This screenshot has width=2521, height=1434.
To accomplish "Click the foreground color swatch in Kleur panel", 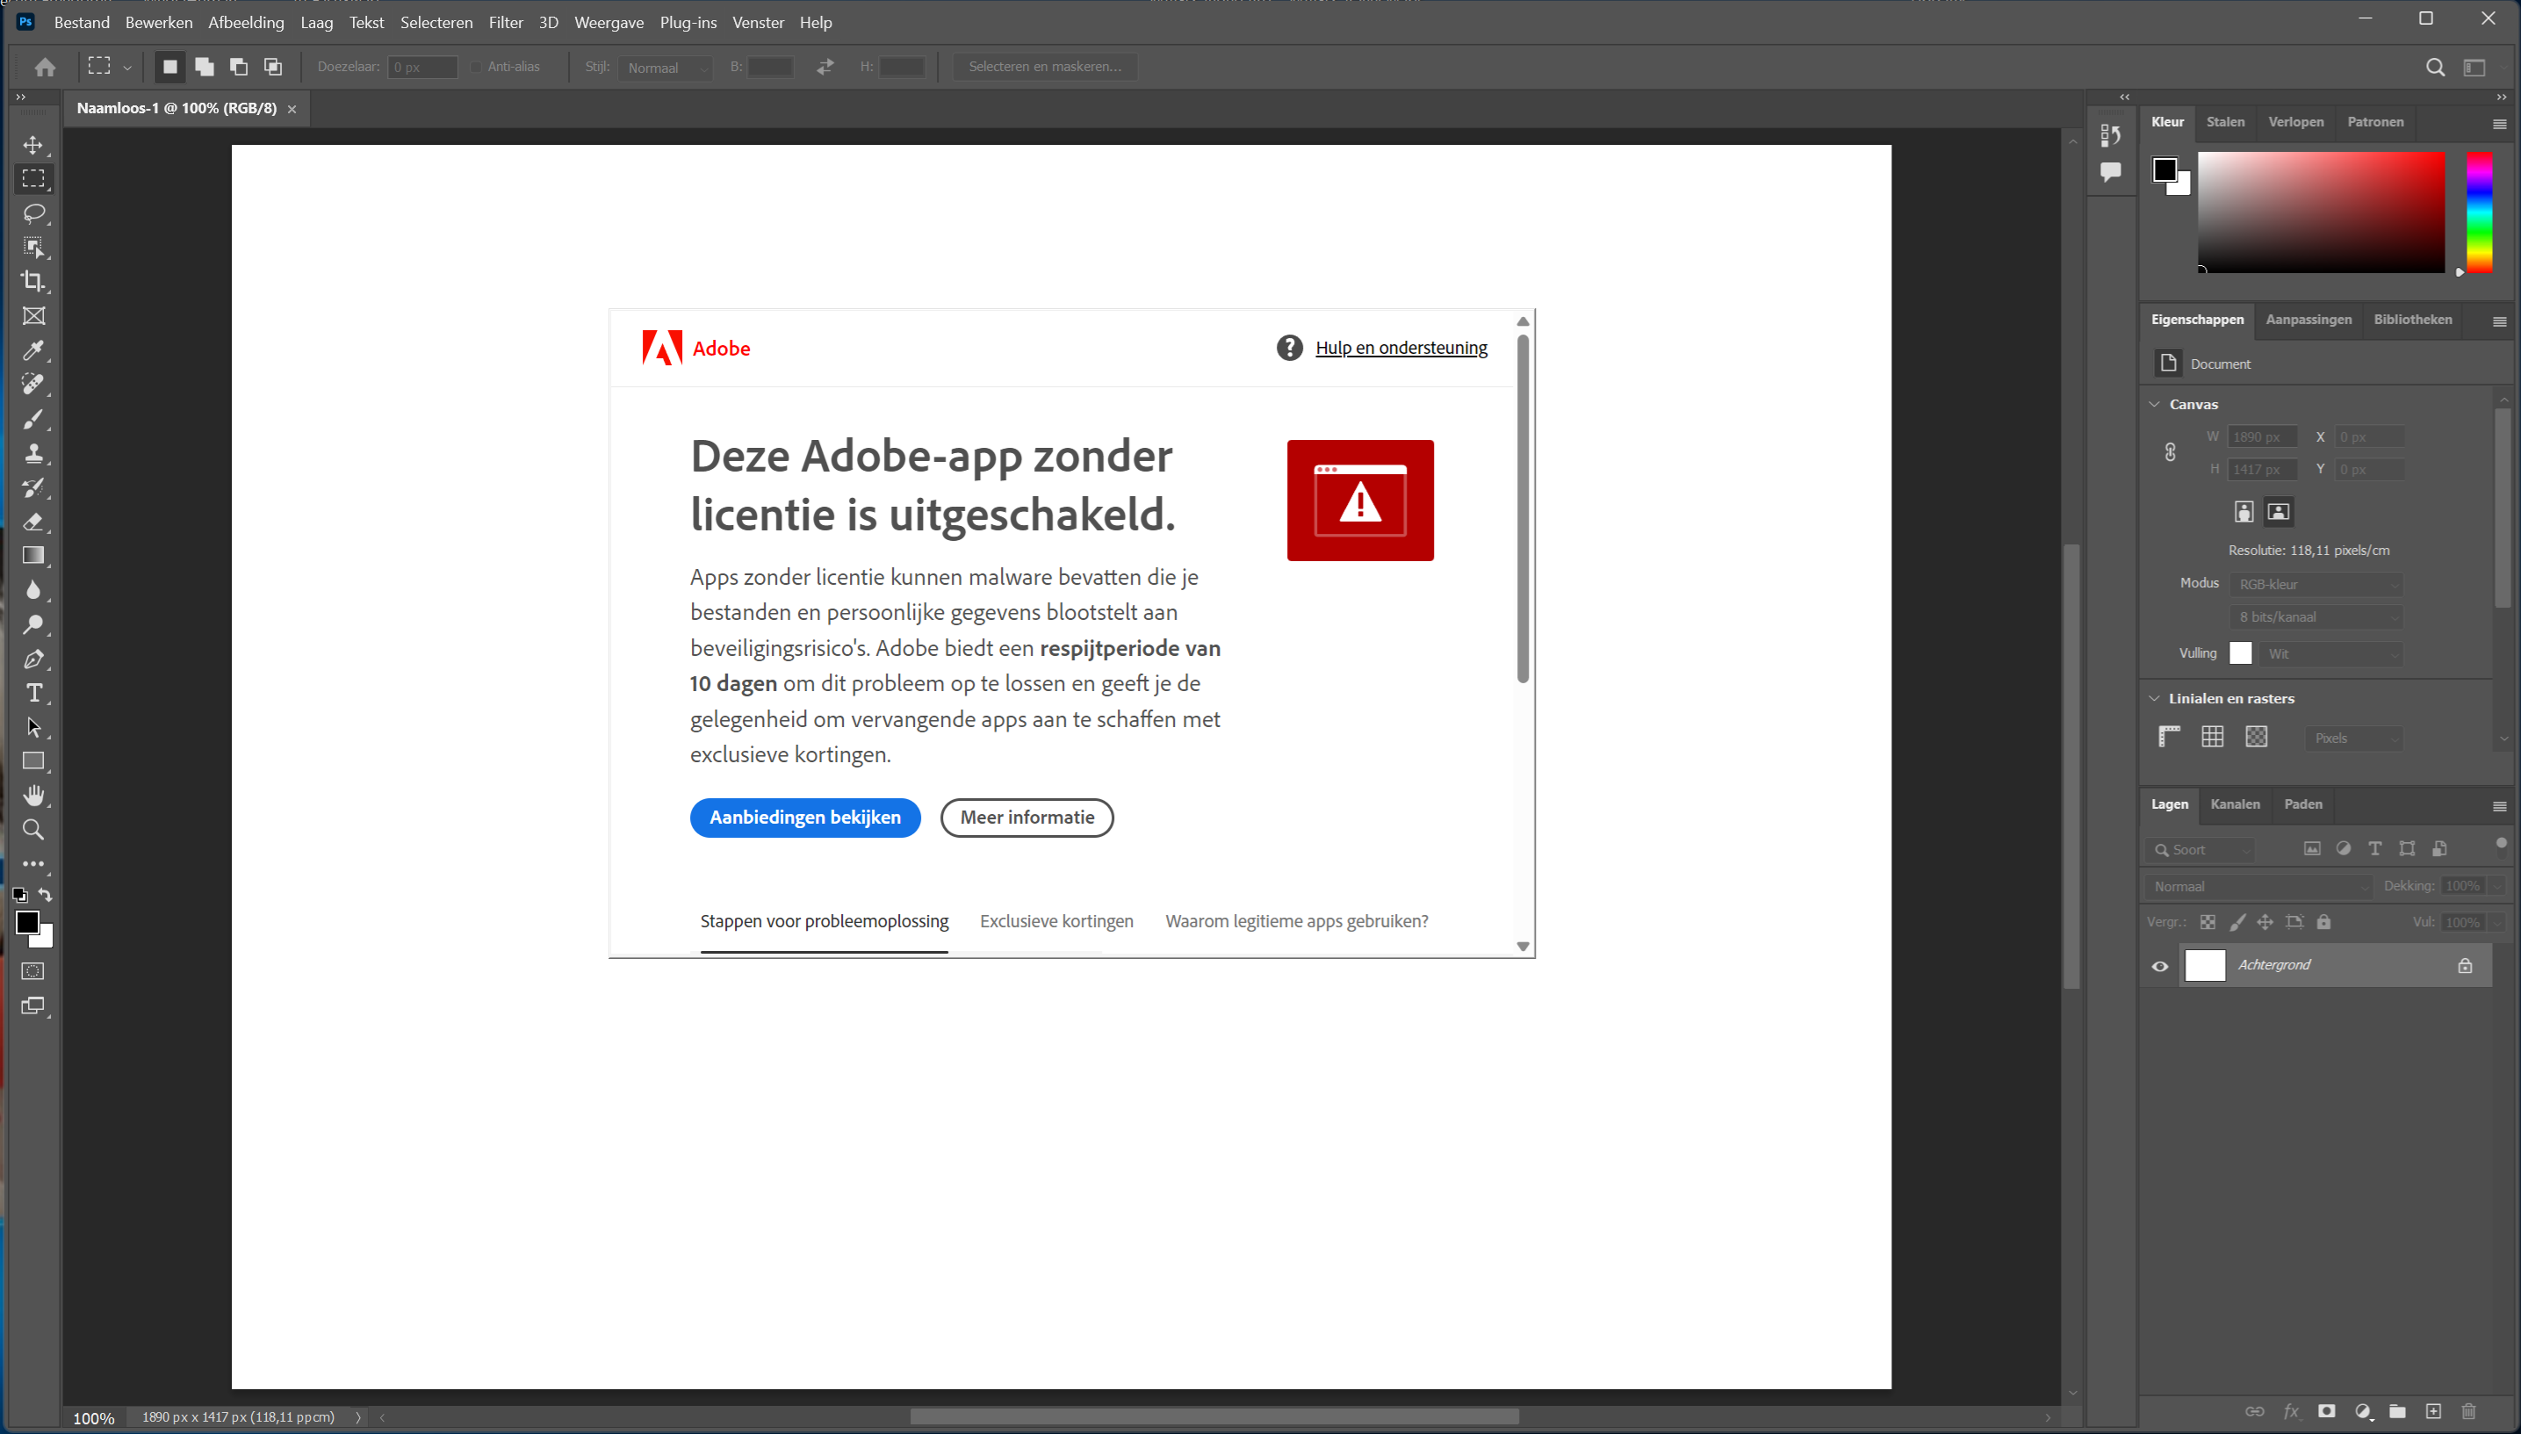I will 2164,169.
